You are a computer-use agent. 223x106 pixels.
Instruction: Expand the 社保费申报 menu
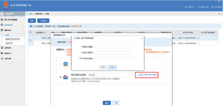point(12,25)
